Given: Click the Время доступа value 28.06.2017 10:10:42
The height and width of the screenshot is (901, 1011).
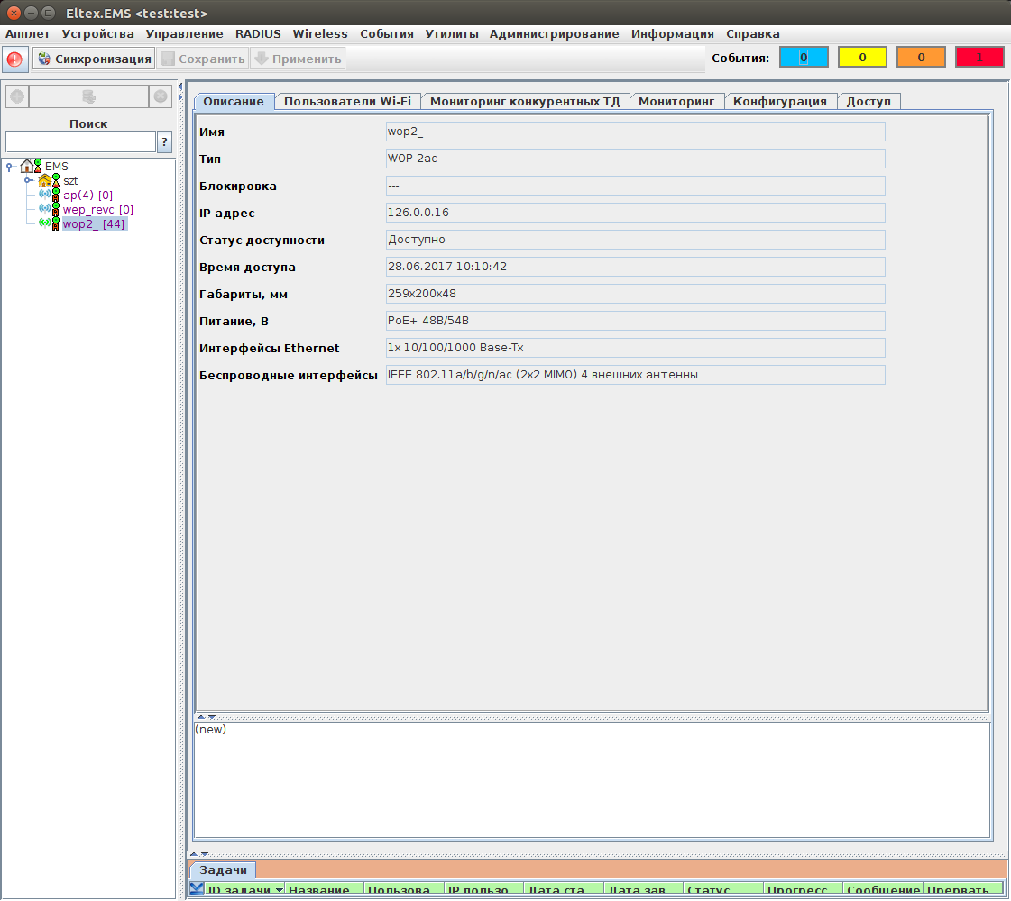Looking at the screenshot, I should [x=635, y=267].
